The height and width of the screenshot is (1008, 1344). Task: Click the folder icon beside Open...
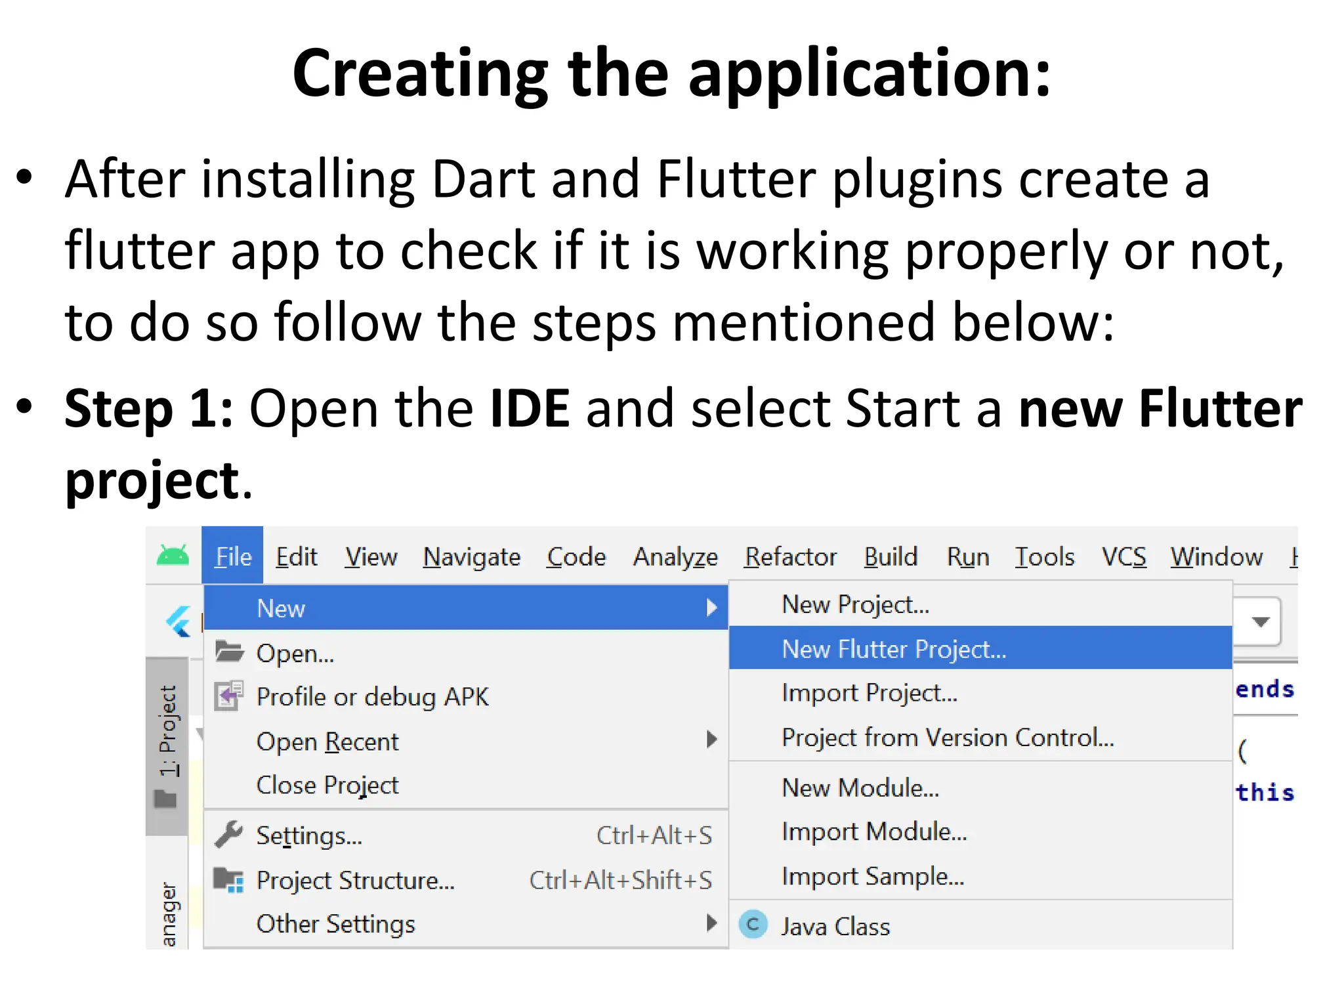pos(230,652)
